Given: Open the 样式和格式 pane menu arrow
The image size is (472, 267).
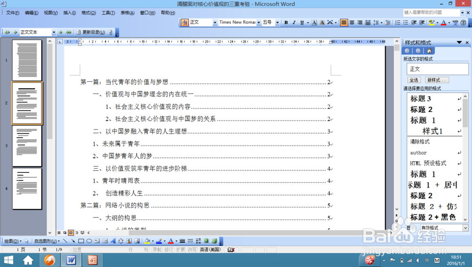Looking at the screenshot, I should pyautogui.click(x=459, y=43).
